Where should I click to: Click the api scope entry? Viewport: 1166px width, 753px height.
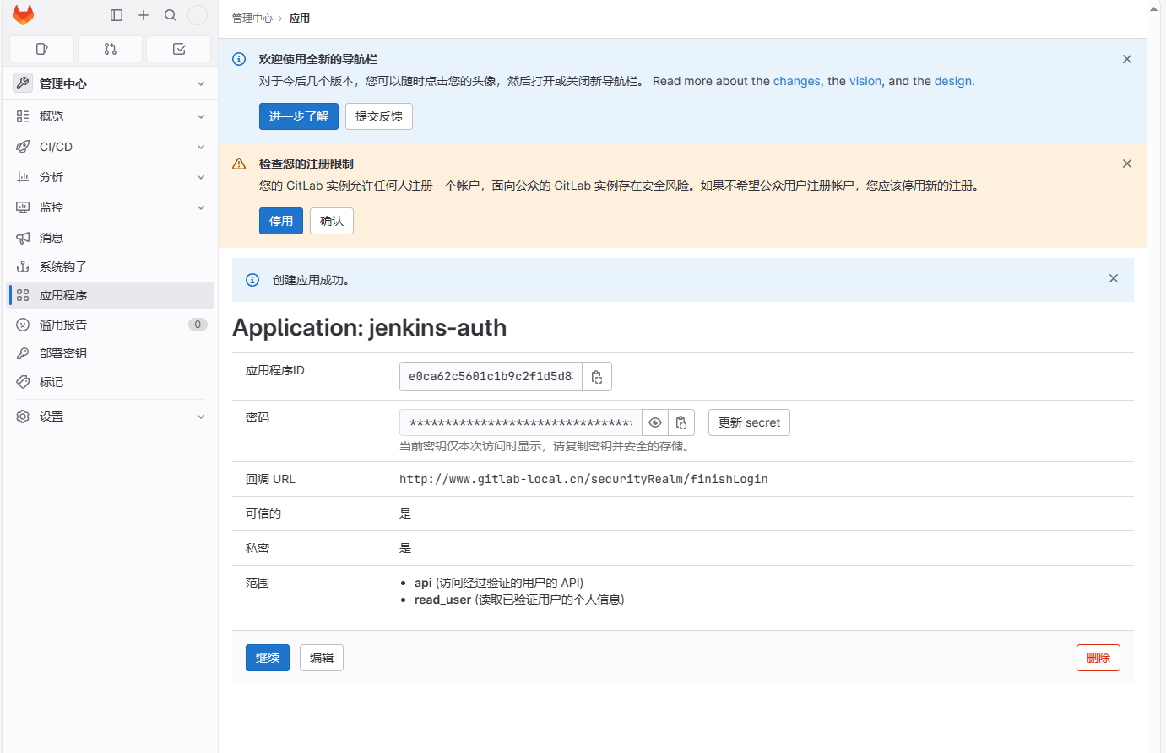pyautogui.click(x=499, y=583)
